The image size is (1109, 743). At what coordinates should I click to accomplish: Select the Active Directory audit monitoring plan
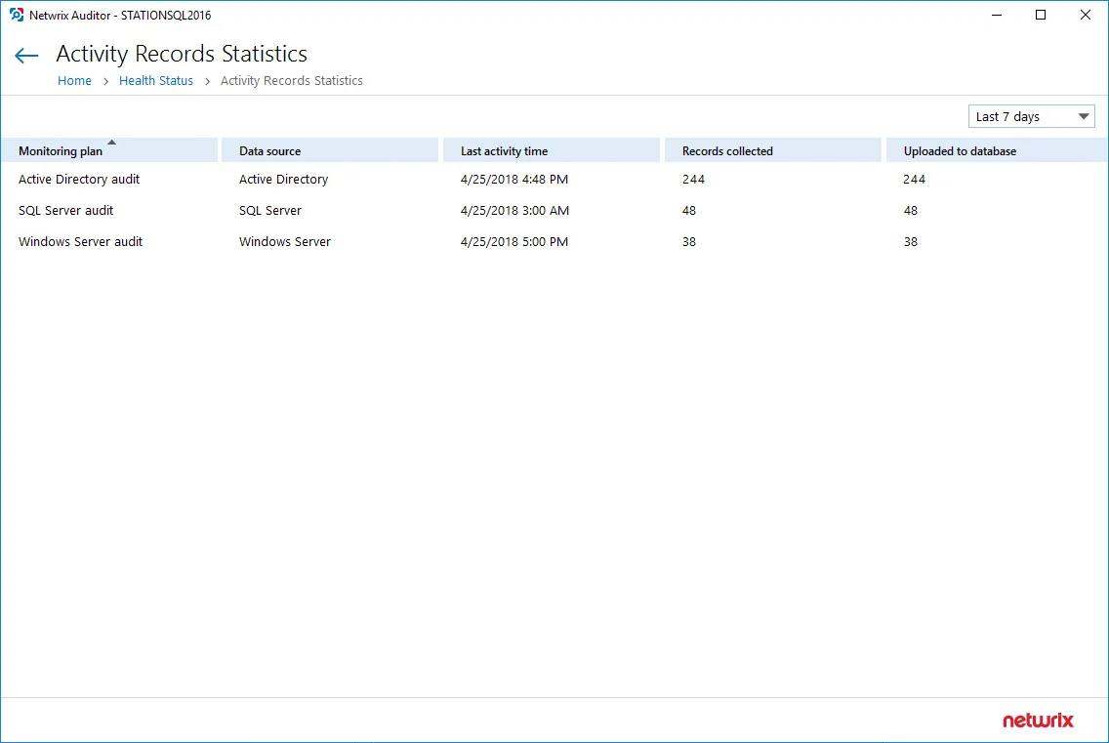pyautogui.click(x=79, y=179)
